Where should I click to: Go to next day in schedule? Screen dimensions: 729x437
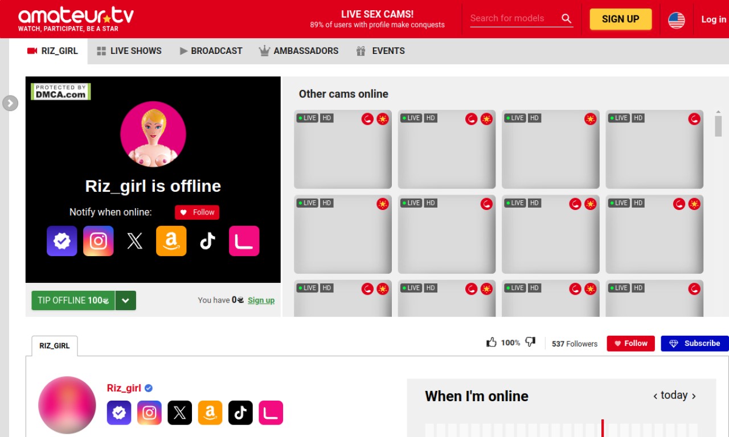pos(693,396)
